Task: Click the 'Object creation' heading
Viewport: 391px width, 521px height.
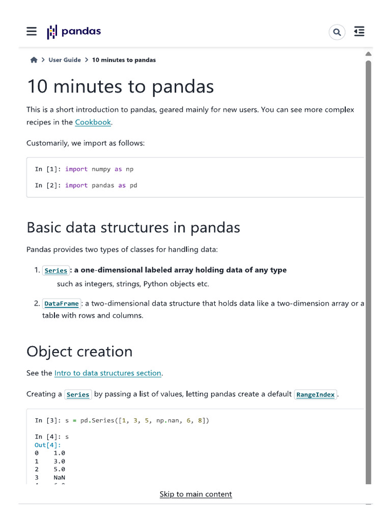Action: [x=79, y=352]
